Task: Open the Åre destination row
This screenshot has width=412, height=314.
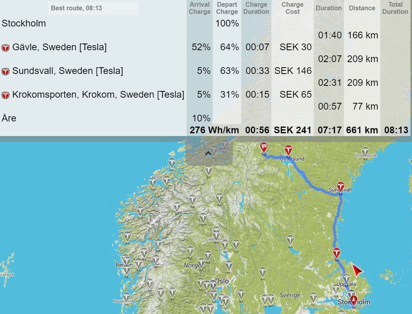Action: 9,118
